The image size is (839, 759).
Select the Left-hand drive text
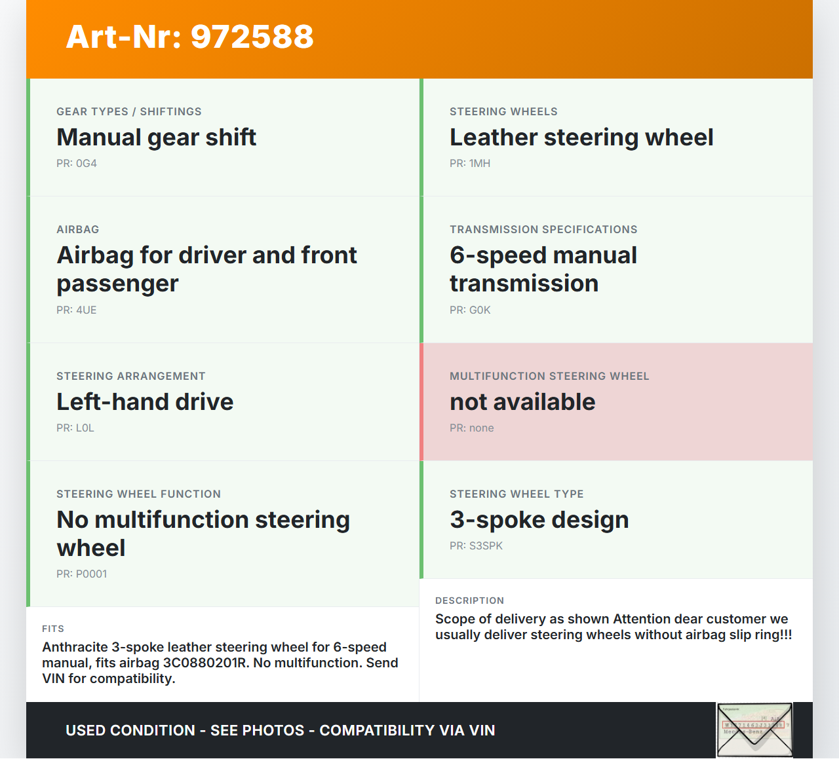coord(145,402)
